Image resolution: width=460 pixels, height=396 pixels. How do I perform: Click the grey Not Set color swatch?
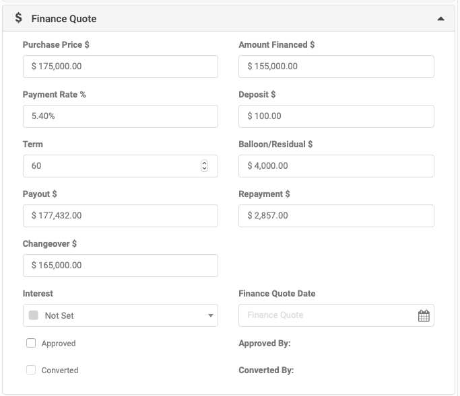(x=34, y=315)
